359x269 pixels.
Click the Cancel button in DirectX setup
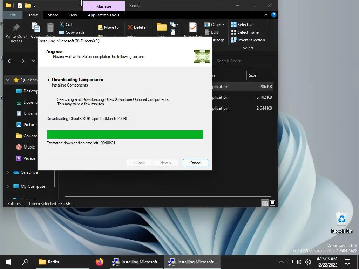coord(195,163)
